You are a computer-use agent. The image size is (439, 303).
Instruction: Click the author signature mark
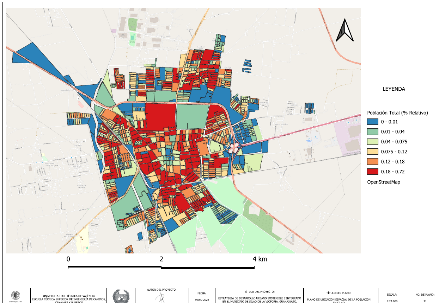point(160,297)
